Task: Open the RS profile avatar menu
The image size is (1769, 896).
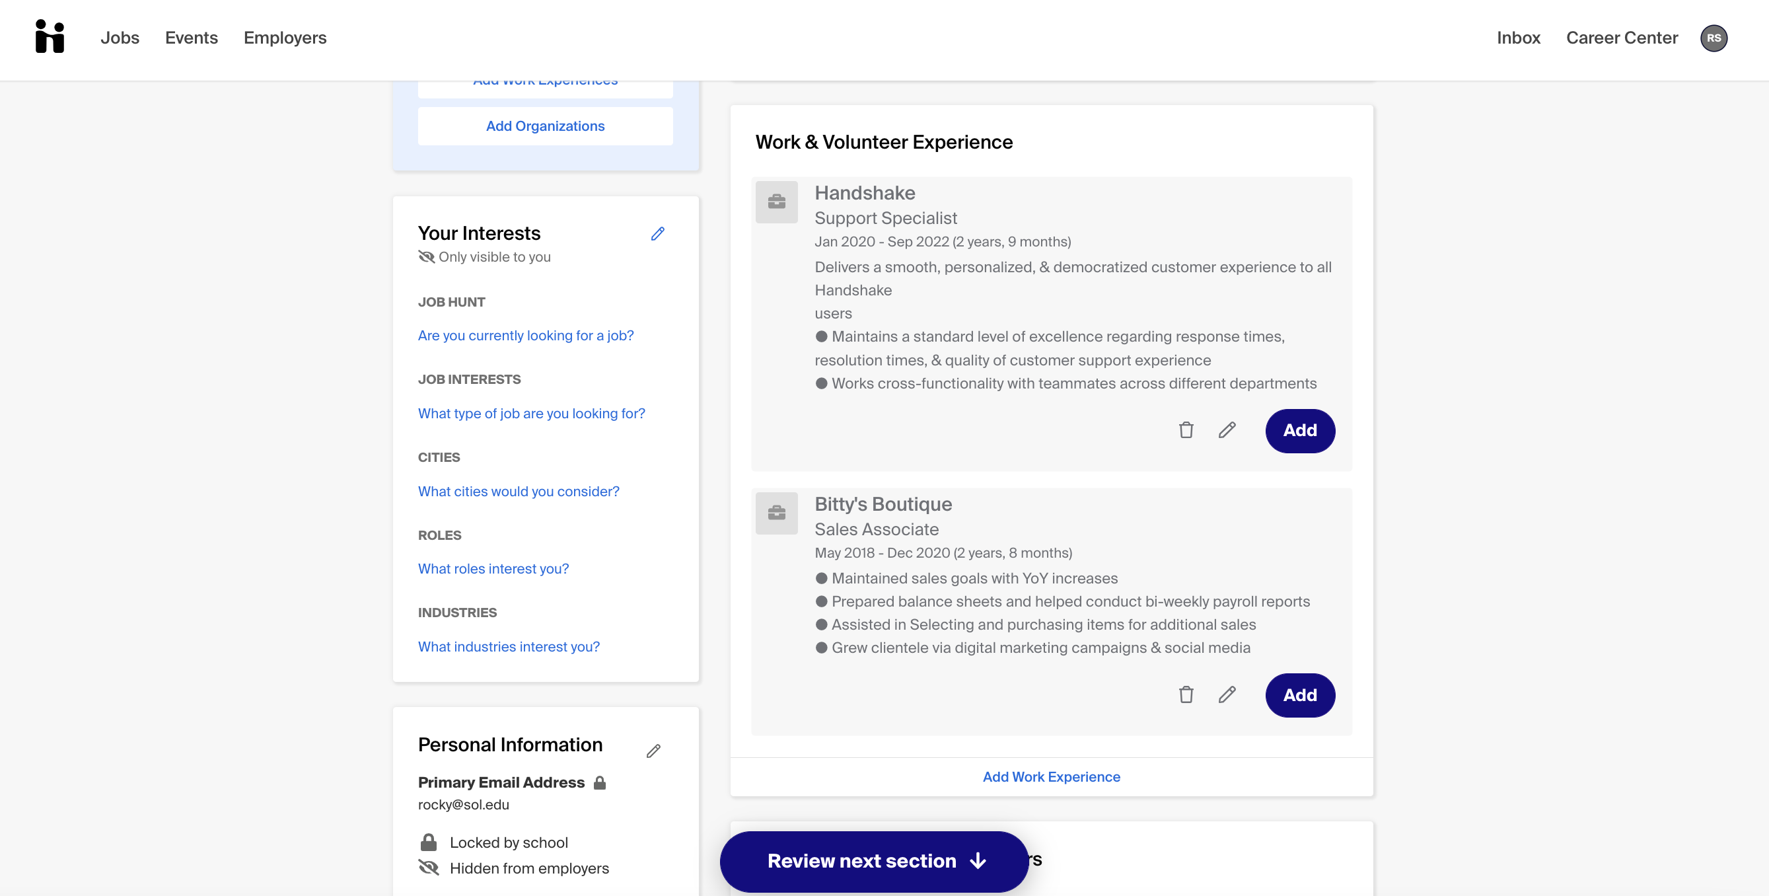Action: click(1714, 38)
